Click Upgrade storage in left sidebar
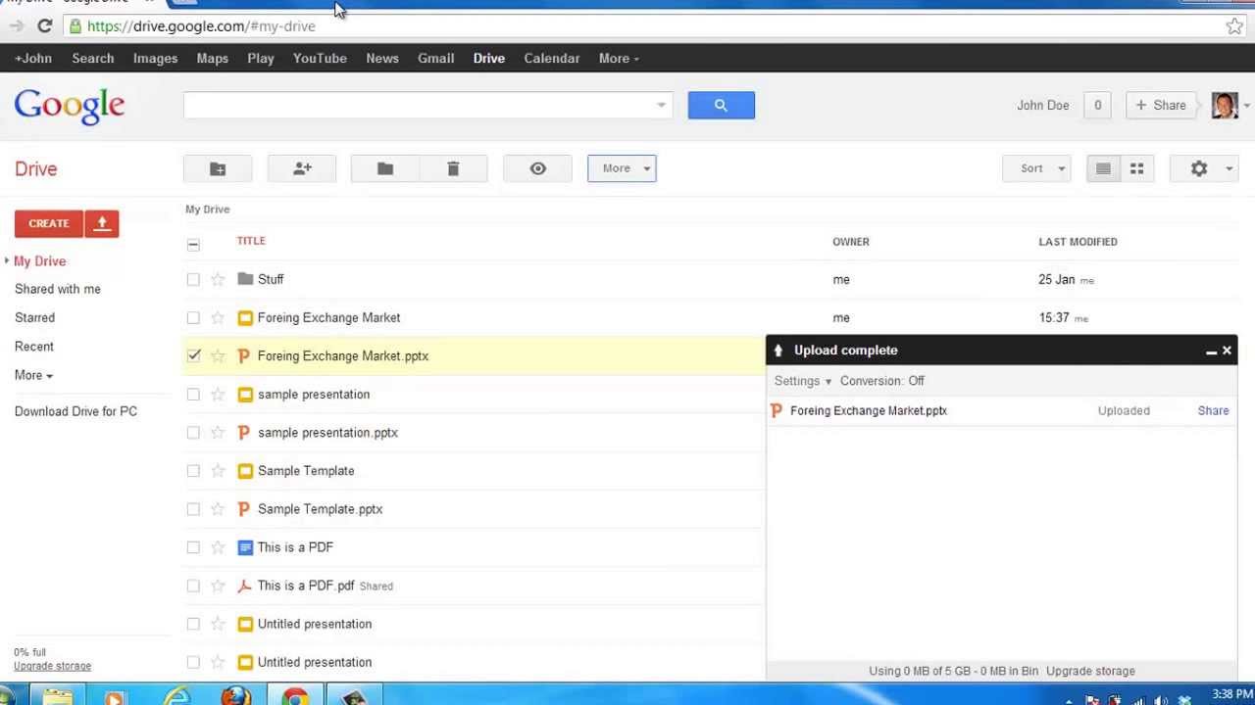The image size is (1255, 705). coord(52,666)
